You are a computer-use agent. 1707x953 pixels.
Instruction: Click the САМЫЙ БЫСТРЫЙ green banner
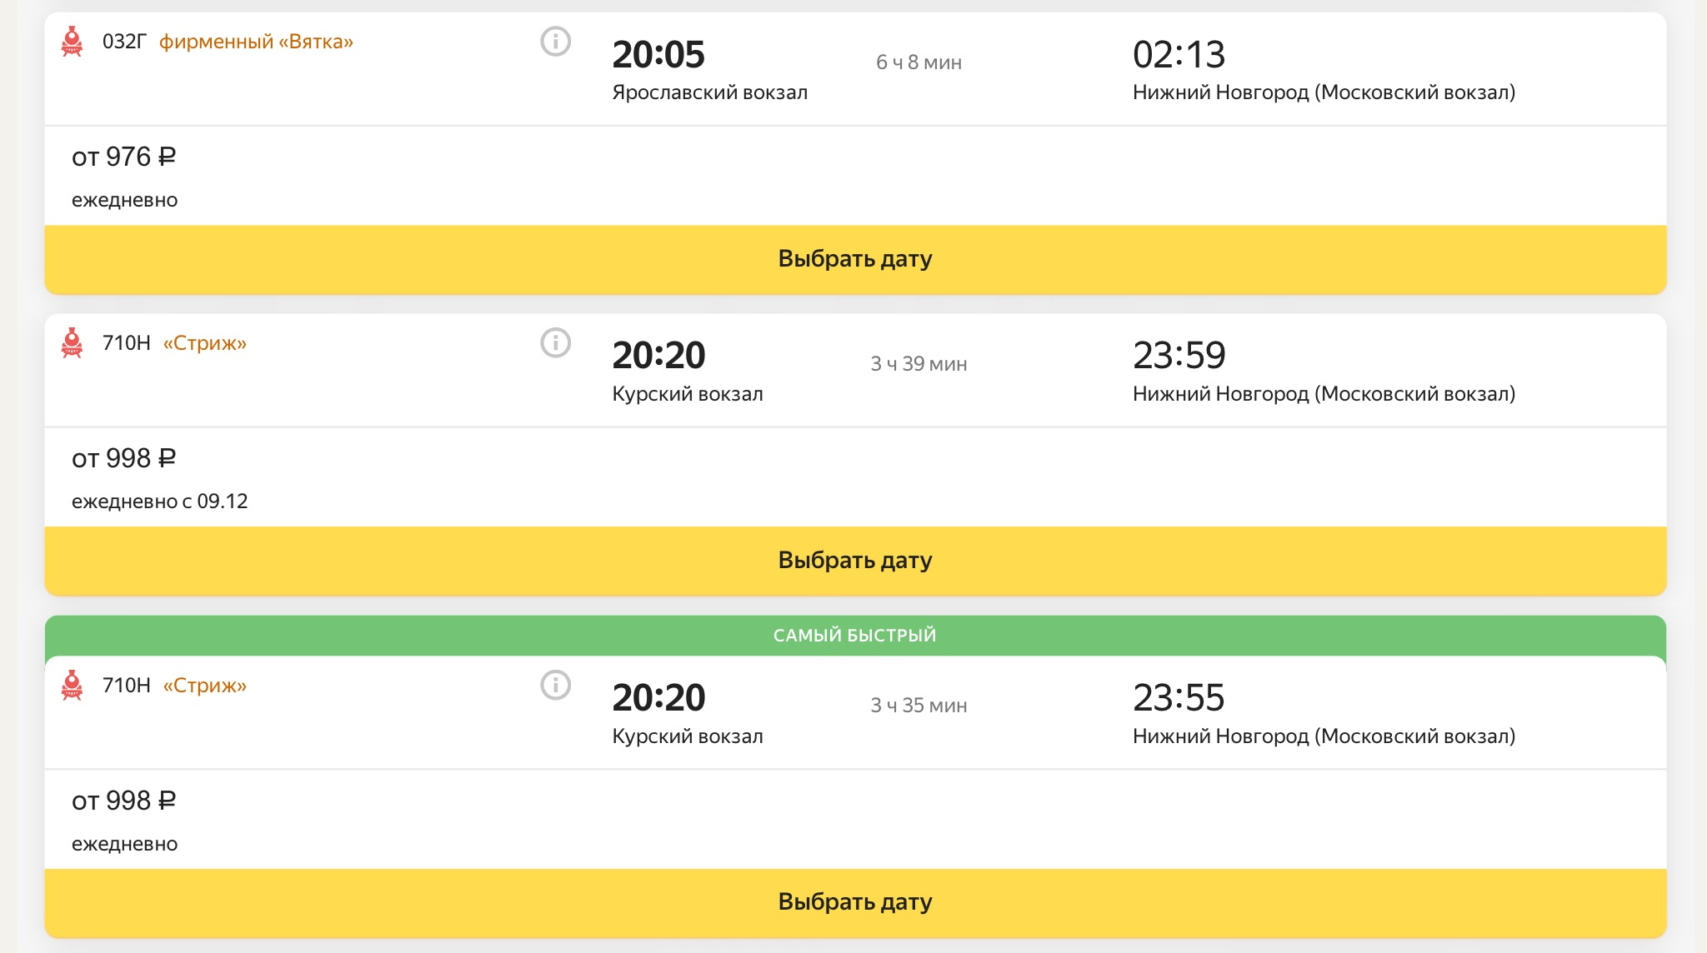855,636
